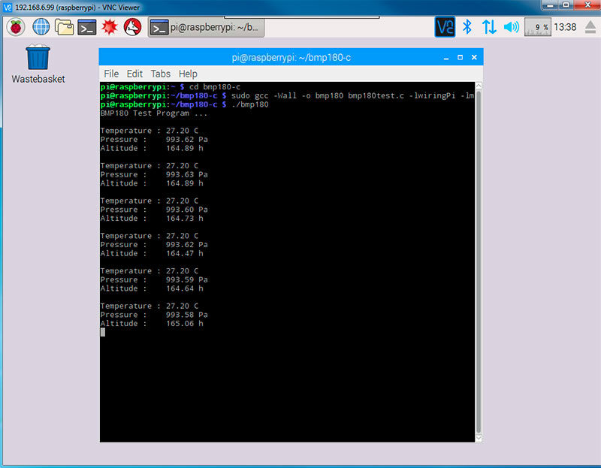601x468 pixels.
Task: Click the CPU usage monitor showing 9%
Action: point(537,27)
